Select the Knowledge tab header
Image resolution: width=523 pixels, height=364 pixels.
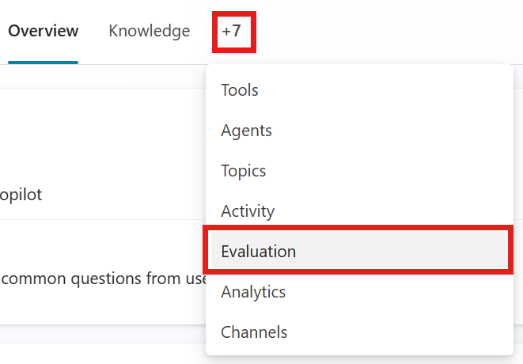150,32
